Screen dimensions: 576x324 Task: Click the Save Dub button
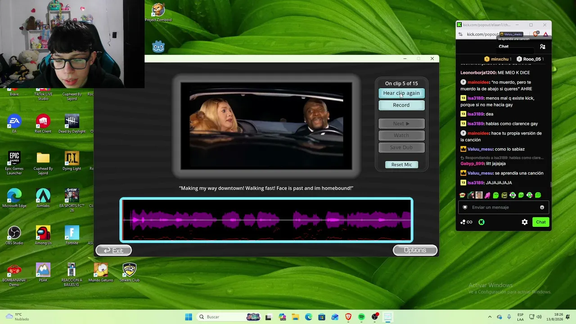[x=401, y=147]
